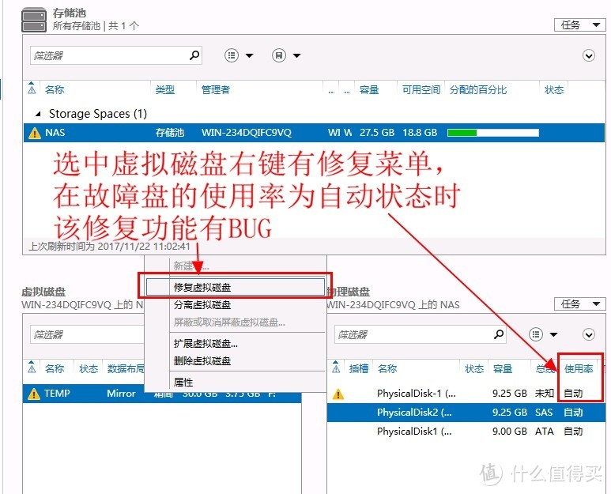The image size is (611, 494).
Task: Click SAS bus cell of PhysicalDisk2
Action: click(544, 412)
